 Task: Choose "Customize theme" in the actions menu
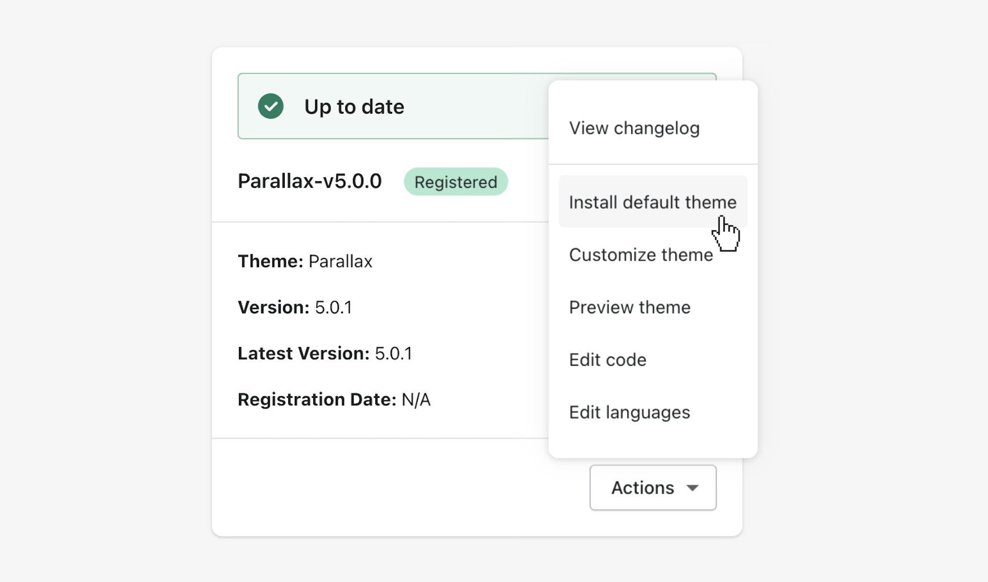(641, 255)
